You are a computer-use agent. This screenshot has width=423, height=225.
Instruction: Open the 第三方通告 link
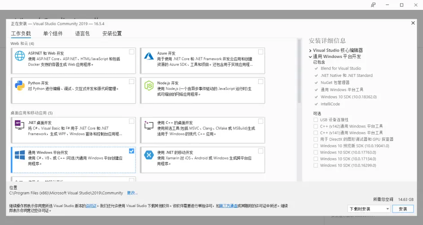(229, 206)
